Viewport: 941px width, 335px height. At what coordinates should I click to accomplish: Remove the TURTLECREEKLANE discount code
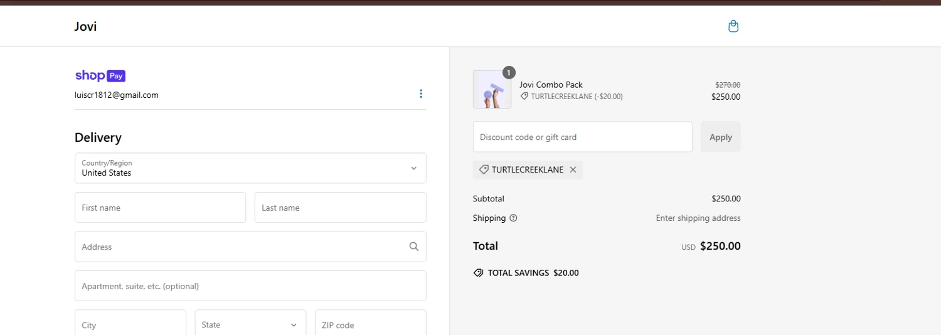(x=573, y=169)
